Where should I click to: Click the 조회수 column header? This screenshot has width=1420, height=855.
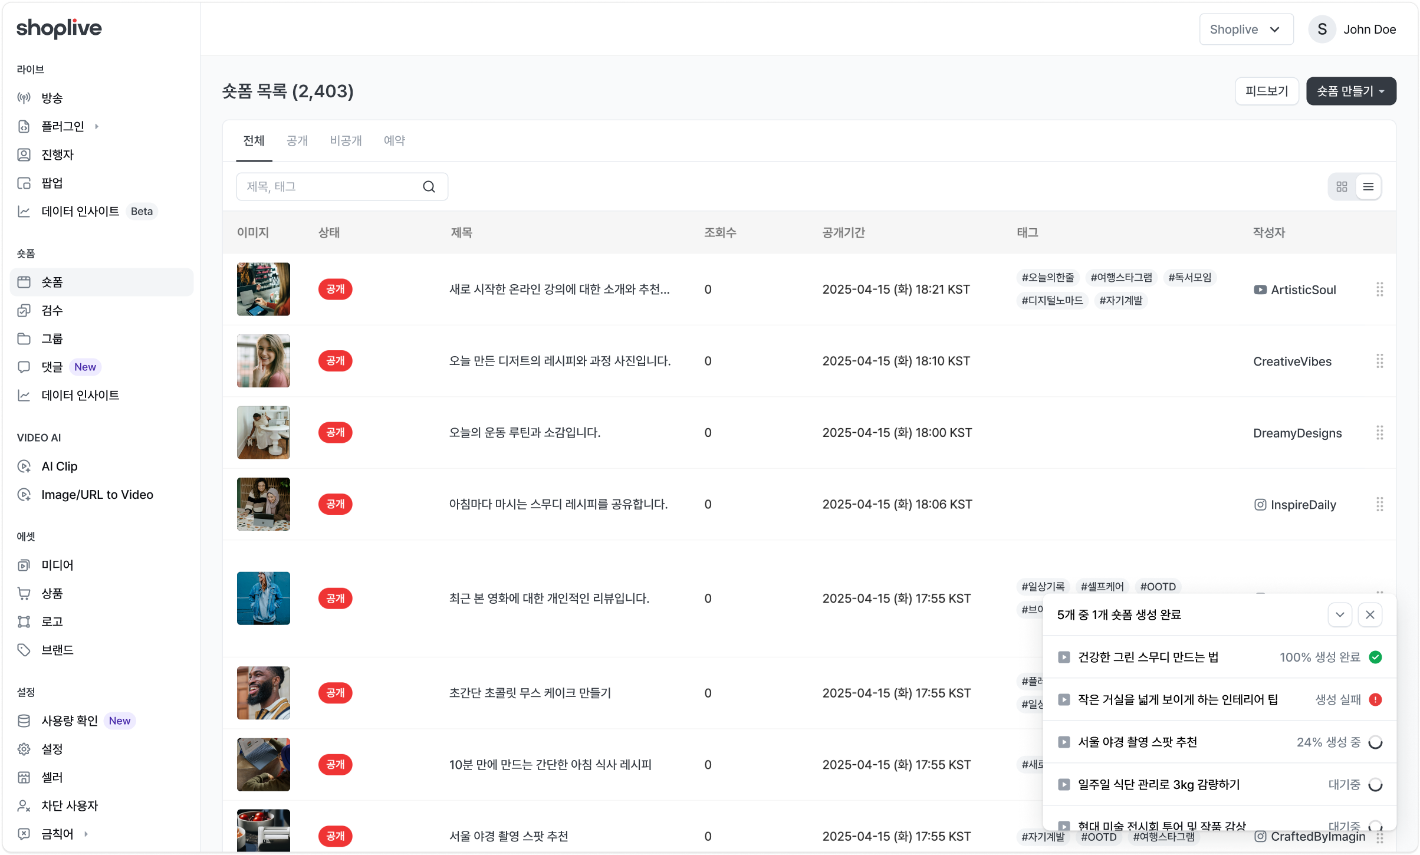pyautogui.click(x=720, y=233)
